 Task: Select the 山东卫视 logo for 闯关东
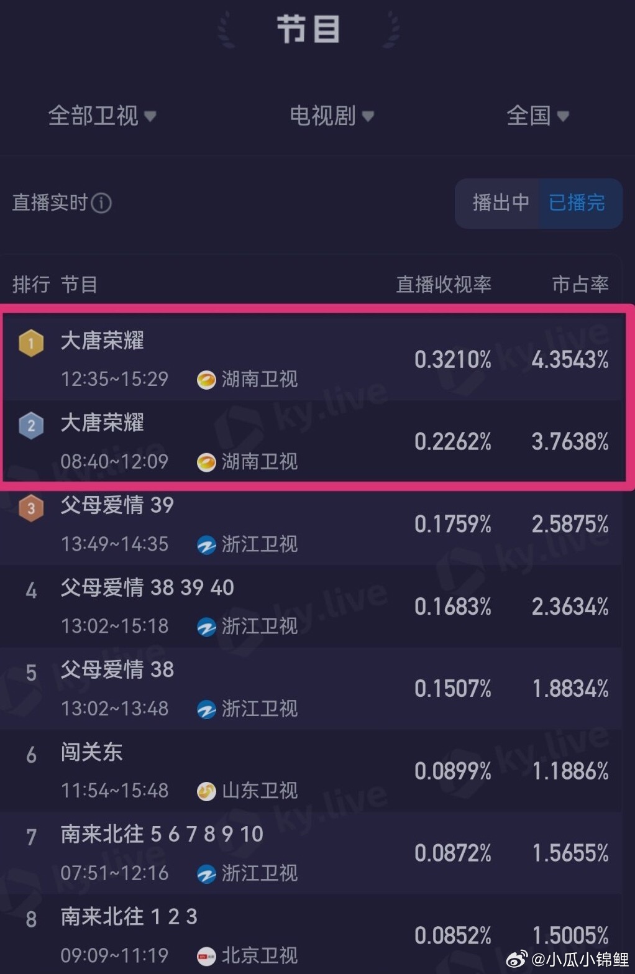(x=205, y=791)
